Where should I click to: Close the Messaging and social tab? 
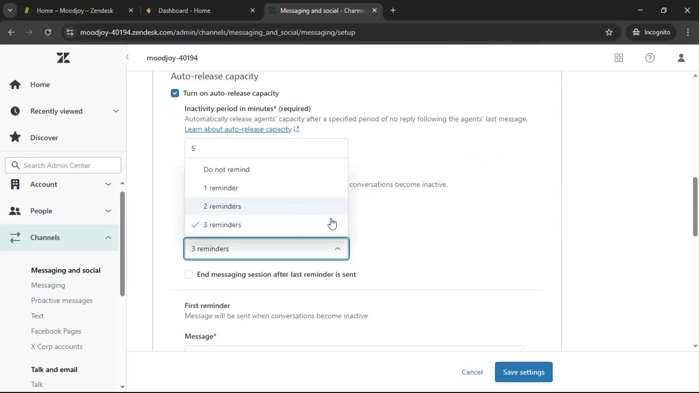click(374, 11)
